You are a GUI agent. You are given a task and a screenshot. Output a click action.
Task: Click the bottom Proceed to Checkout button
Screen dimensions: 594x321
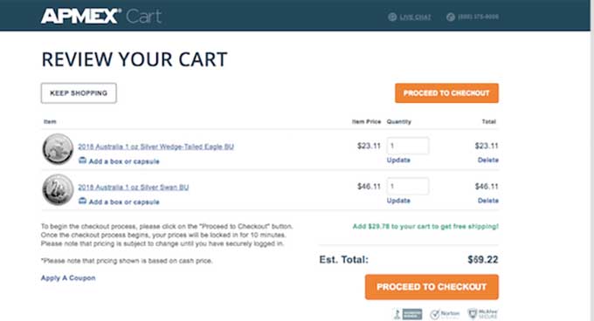click(432, 287)
